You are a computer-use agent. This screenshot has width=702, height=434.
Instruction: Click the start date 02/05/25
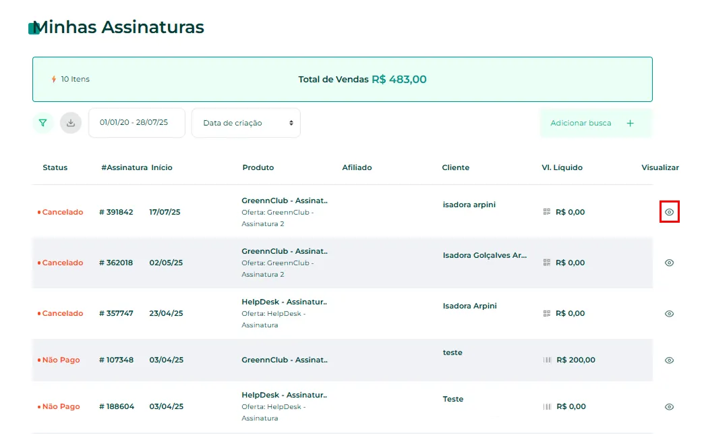[x=166, y=263]
